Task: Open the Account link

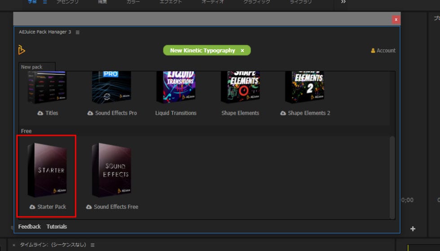Action: pos(383,50)
